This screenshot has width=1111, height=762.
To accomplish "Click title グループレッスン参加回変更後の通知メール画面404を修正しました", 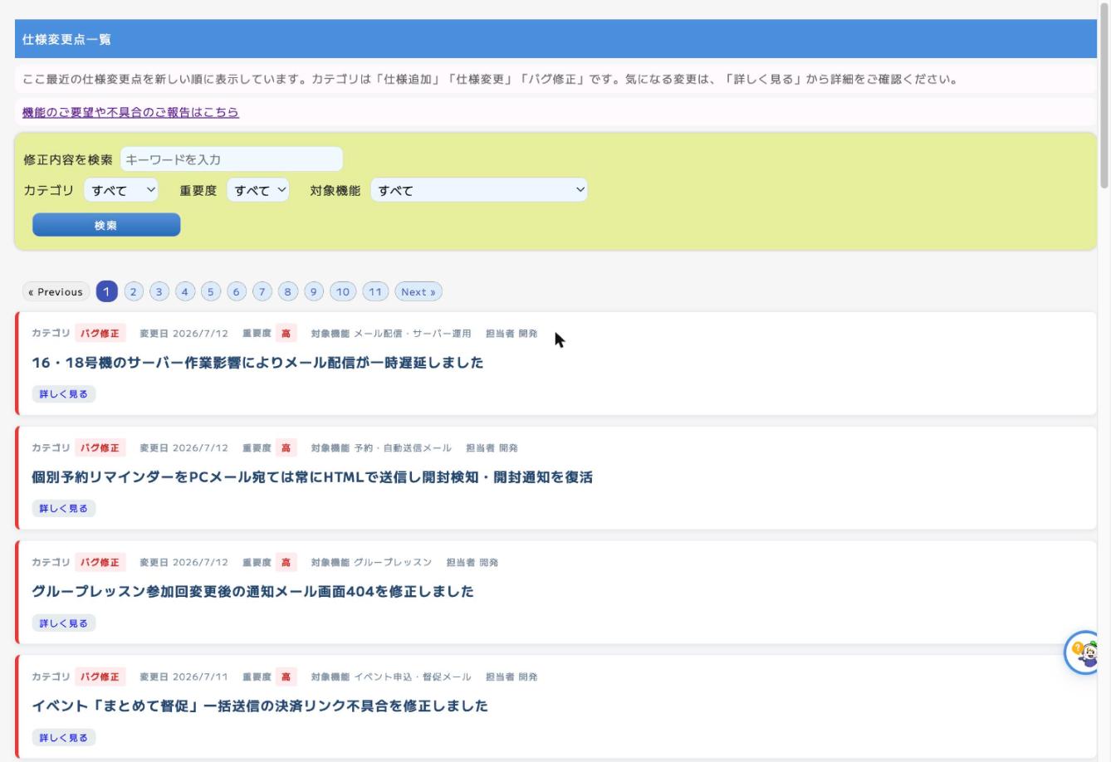I will tap(252, 592).
